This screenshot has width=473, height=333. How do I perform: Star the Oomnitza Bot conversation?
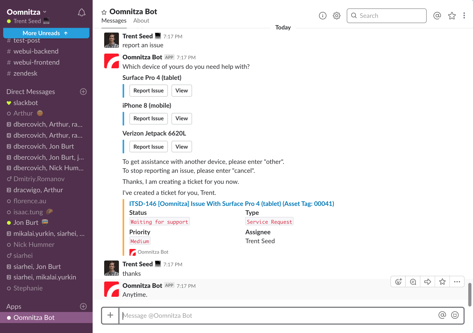point(104,12)
